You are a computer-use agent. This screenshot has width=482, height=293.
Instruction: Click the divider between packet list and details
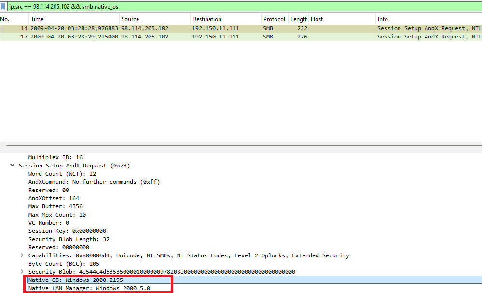(x=241, y=145)
